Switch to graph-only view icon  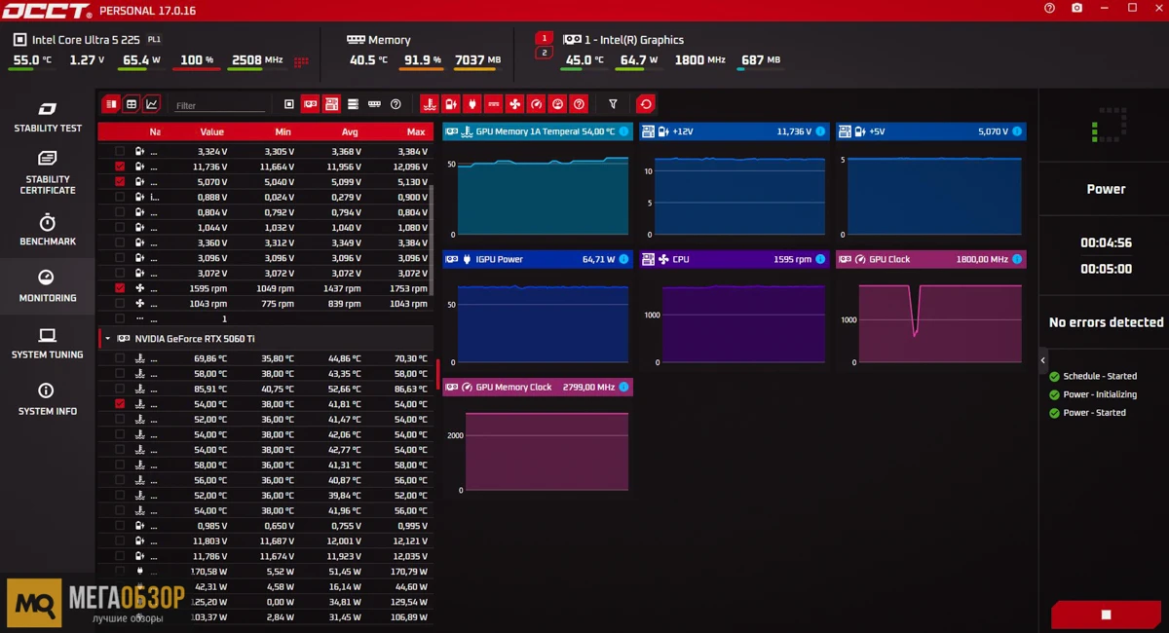(x=152, y=104)
